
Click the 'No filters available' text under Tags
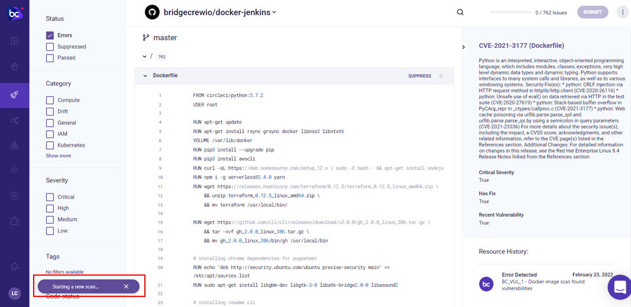coord(65,272)
